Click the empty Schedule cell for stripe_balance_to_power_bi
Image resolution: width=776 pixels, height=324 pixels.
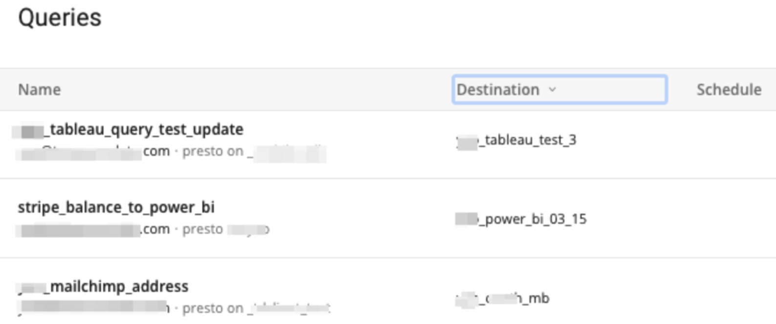point(729,219)
